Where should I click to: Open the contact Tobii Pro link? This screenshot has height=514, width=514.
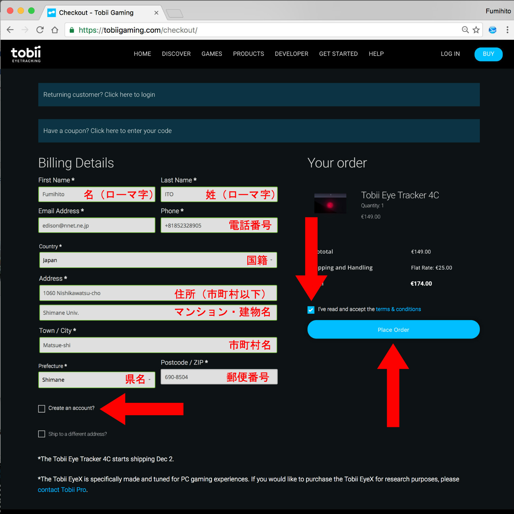click(62, 490)
